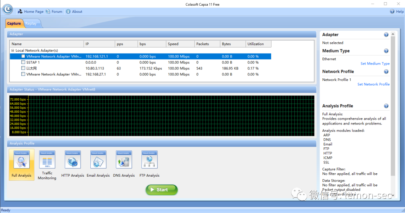Viewport: 405px width, 213px height.
Task: Select the 0.0.0.0 IP cell
Action: [91, 63]
